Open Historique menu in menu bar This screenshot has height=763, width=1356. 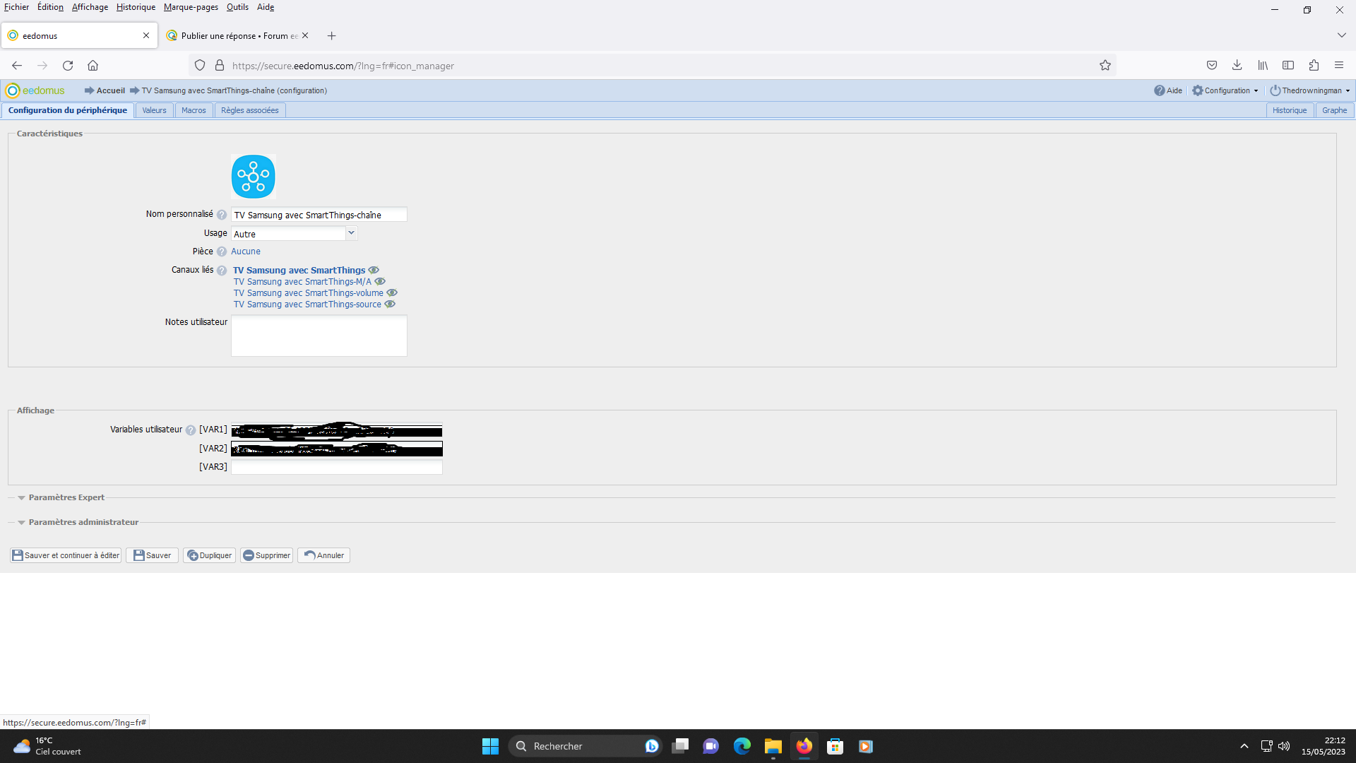tap(136, 7)
